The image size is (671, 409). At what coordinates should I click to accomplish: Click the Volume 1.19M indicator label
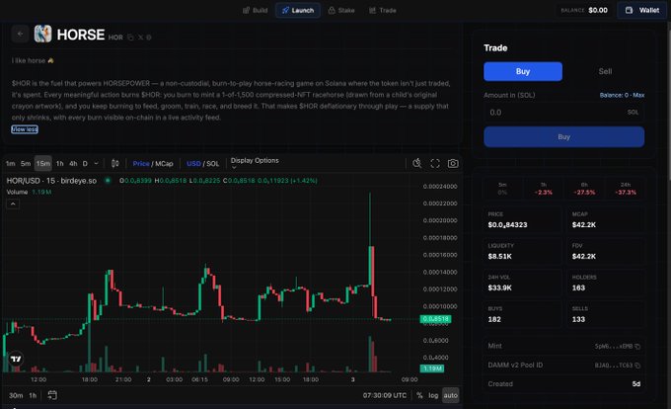(29, 192)
